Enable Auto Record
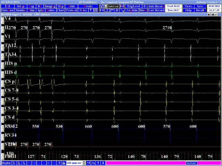The image size is (222, 166). (x=156, y=6)
